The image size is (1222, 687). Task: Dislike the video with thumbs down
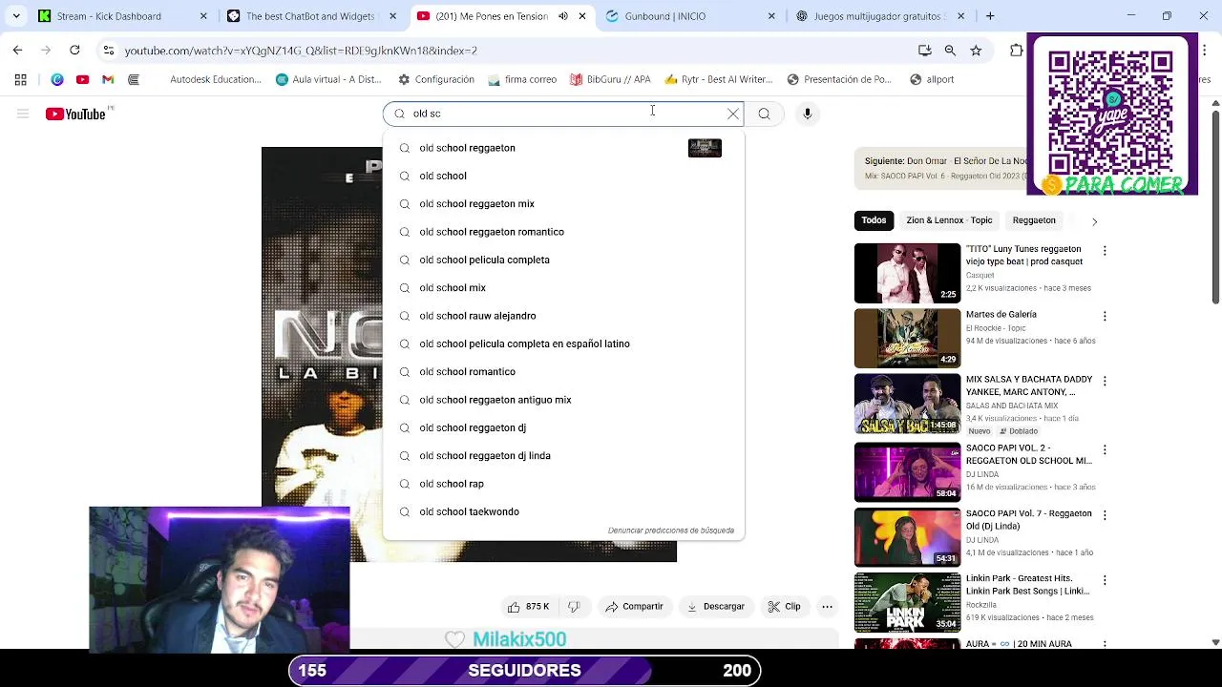pyautogui.click(x=574, y=607)
